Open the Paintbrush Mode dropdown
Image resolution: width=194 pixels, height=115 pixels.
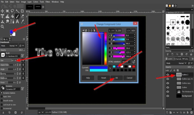pyautogui.click(x=9, y=46)
